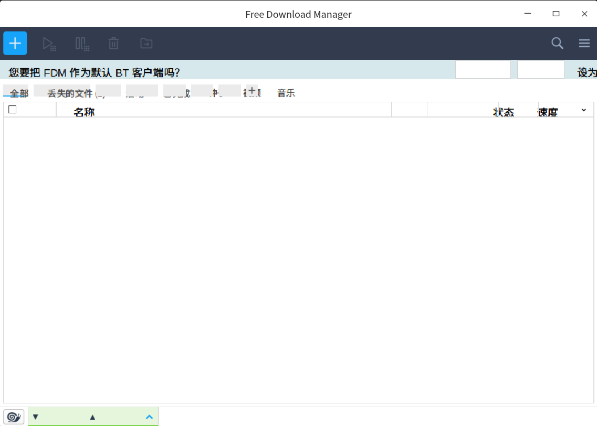Click the snail icon to enable slow mode

click(14, 416)
